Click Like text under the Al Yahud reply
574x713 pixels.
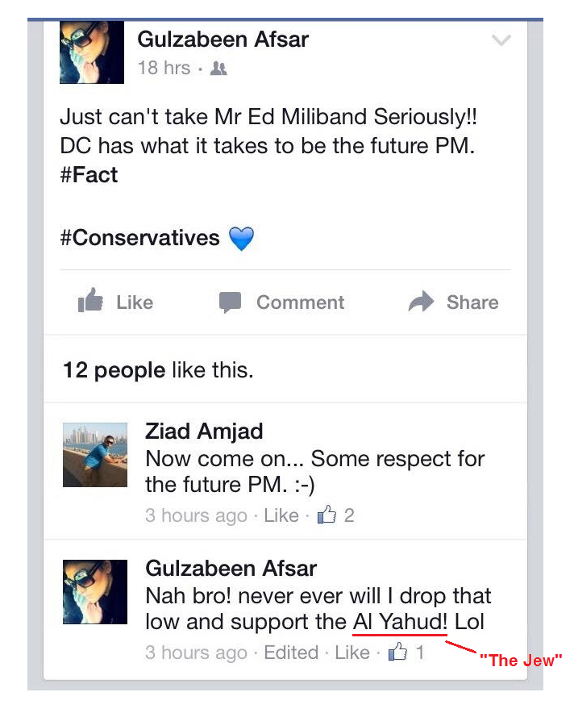tap(352, 653)
